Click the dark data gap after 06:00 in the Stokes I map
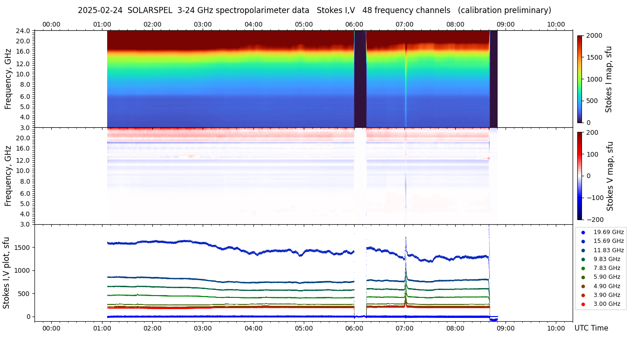Screen dimensions: 629x338 [360, 79]
